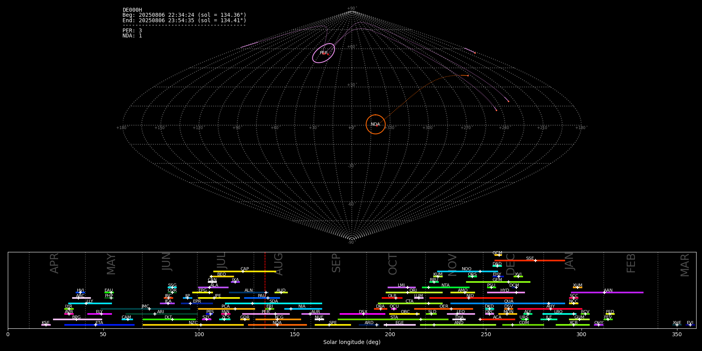Click the cyan SDA shower bar
702x351 pixels.
point(273,303)
